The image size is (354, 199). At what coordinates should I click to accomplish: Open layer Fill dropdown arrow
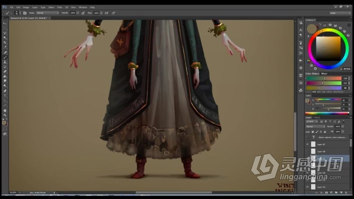click(x=343, y=132)
